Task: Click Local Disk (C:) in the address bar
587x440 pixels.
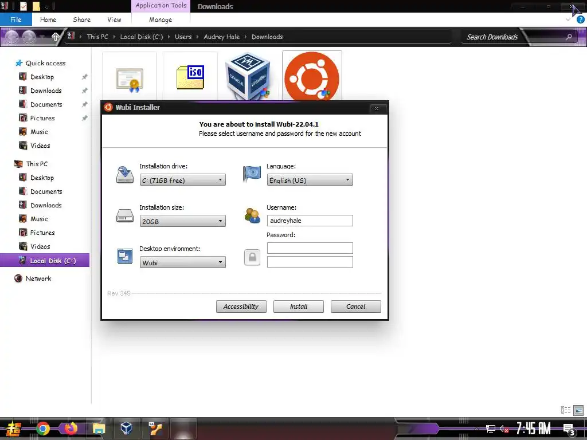Action: (141, 37)
